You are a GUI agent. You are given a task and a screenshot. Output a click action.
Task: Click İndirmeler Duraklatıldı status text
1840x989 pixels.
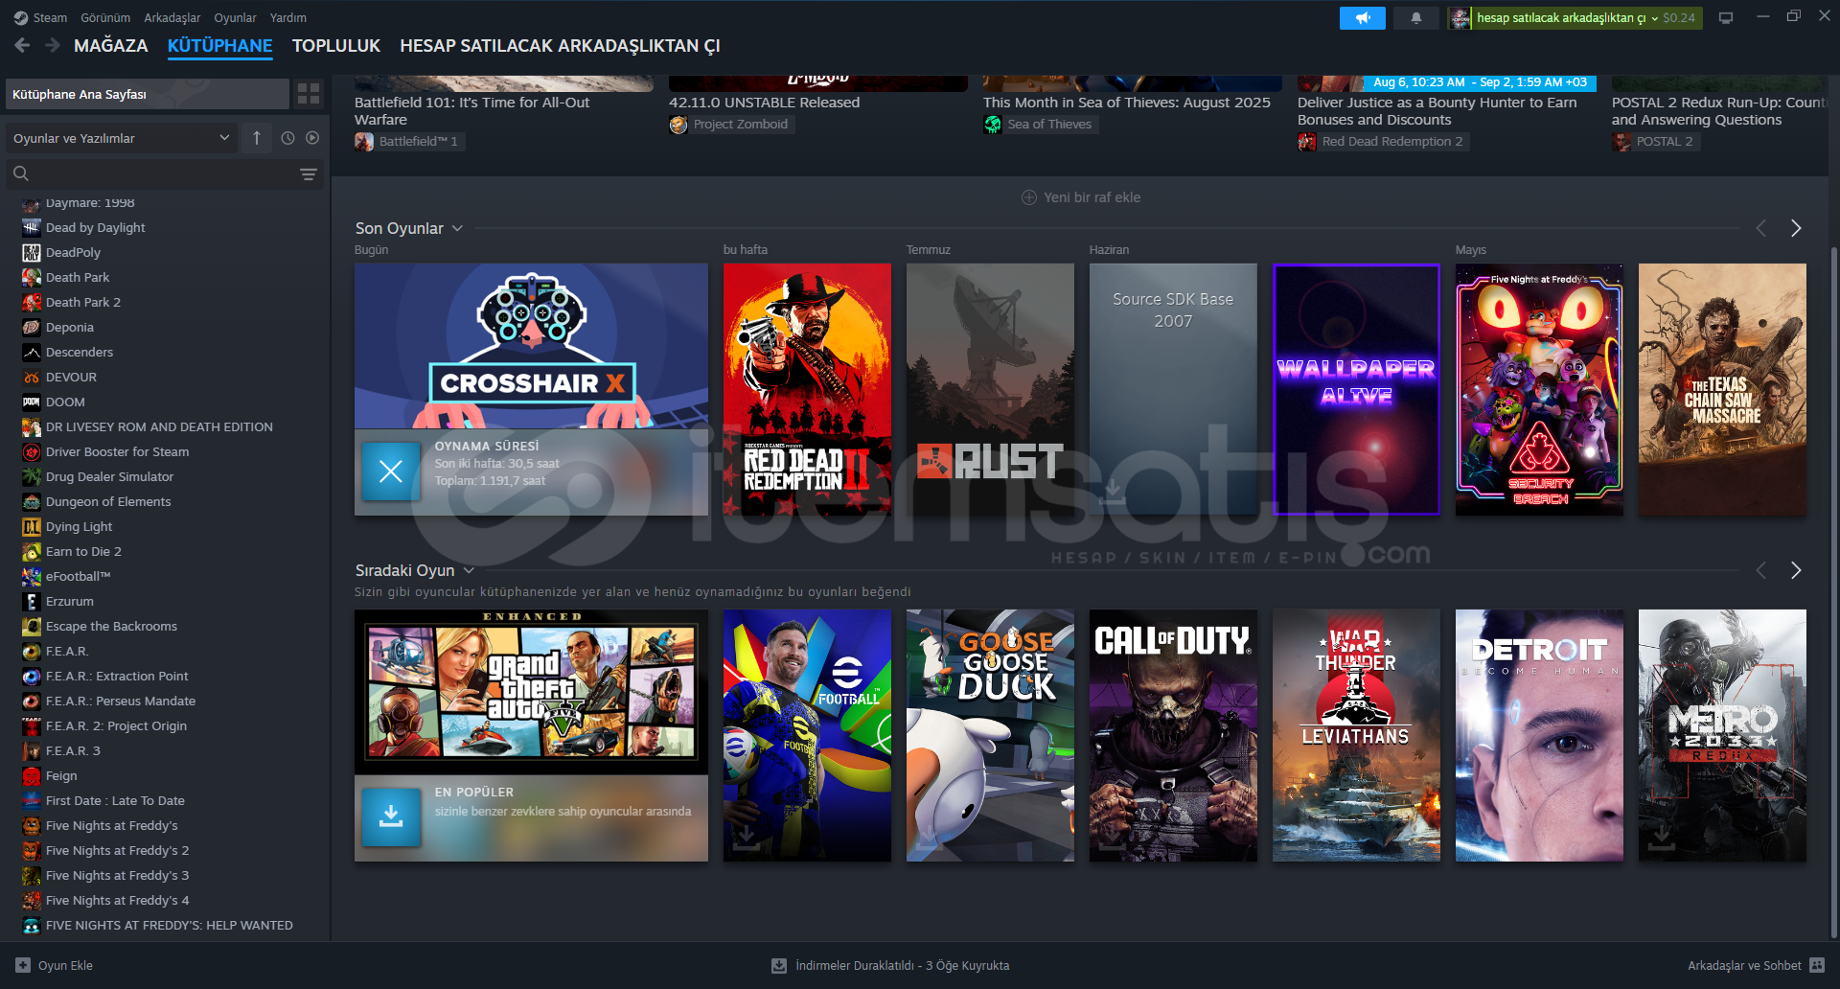click(x=902, y=966)
